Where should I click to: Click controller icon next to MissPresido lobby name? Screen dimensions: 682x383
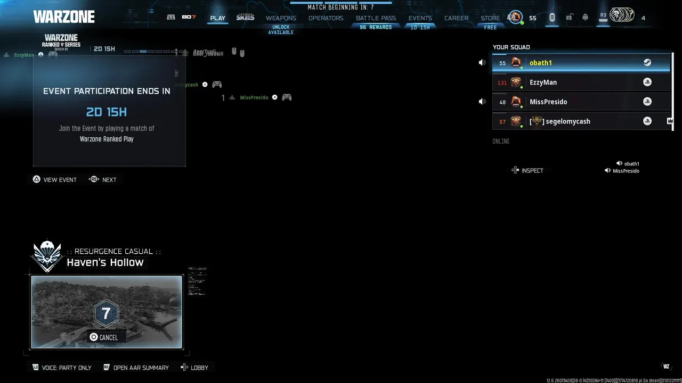click(x=287, y=97)
